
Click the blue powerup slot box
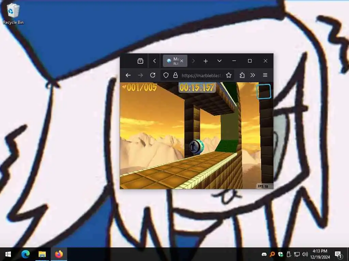(264, 91)
